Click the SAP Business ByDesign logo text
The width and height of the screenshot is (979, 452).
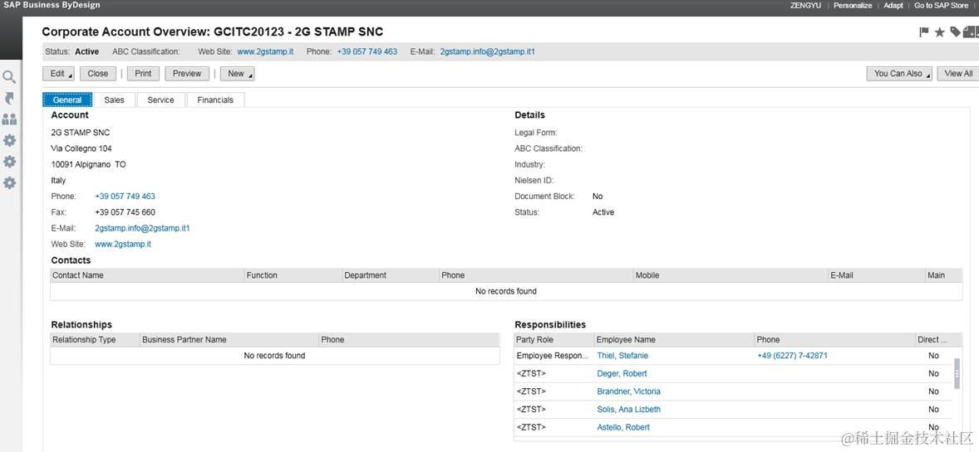click(52, 5)
